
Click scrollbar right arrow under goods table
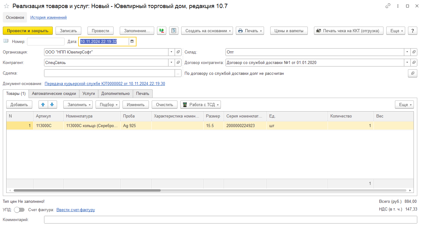point(410,190)
